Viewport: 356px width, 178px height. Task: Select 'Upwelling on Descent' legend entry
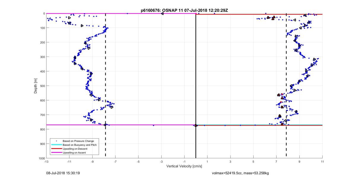(75, 149)
